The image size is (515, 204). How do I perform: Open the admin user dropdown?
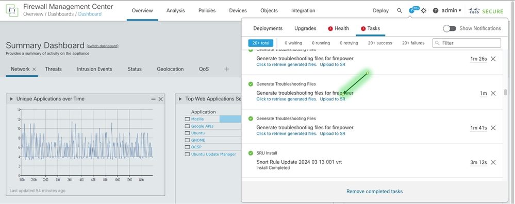click(x=451, y=10)
